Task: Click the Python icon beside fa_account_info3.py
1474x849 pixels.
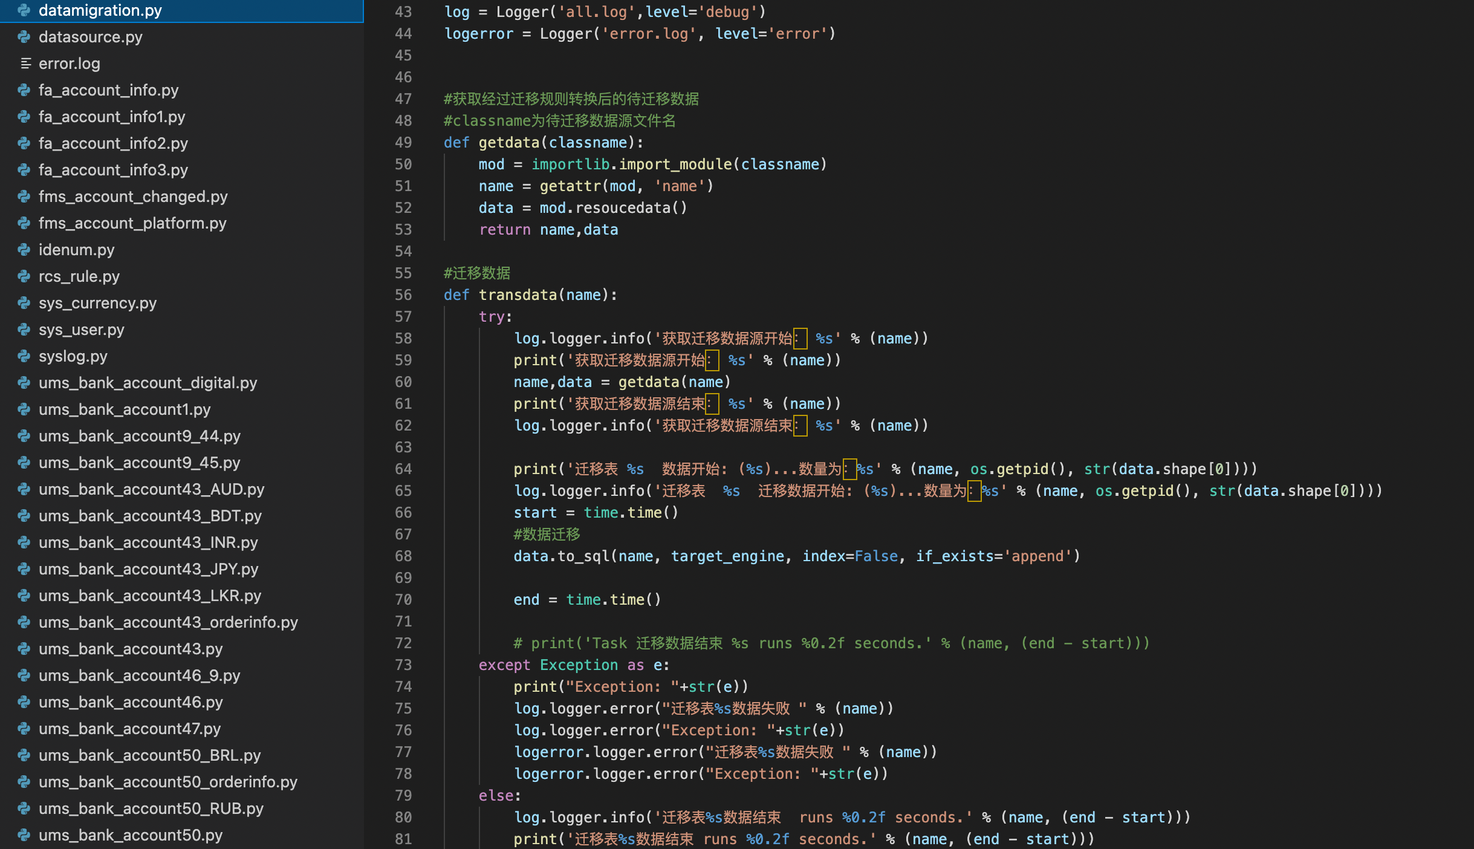Action: (24, 170)
